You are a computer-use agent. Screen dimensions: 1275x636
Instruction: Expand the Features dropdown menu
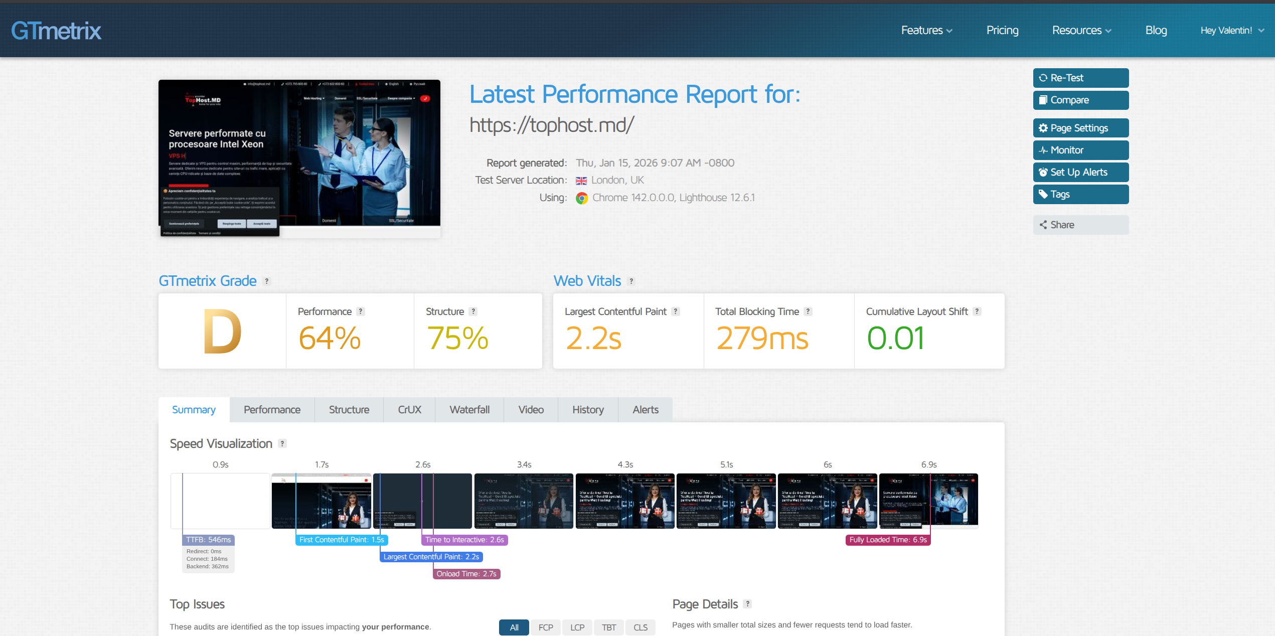[926, 31]
